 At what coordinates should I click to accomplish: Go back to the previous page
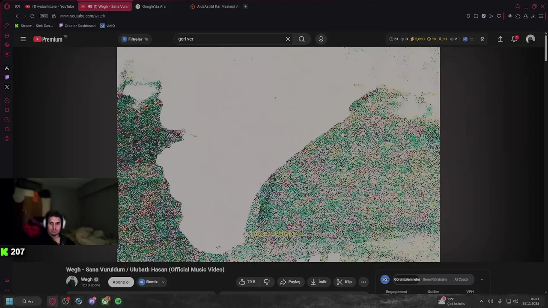[x=17, y=16]
